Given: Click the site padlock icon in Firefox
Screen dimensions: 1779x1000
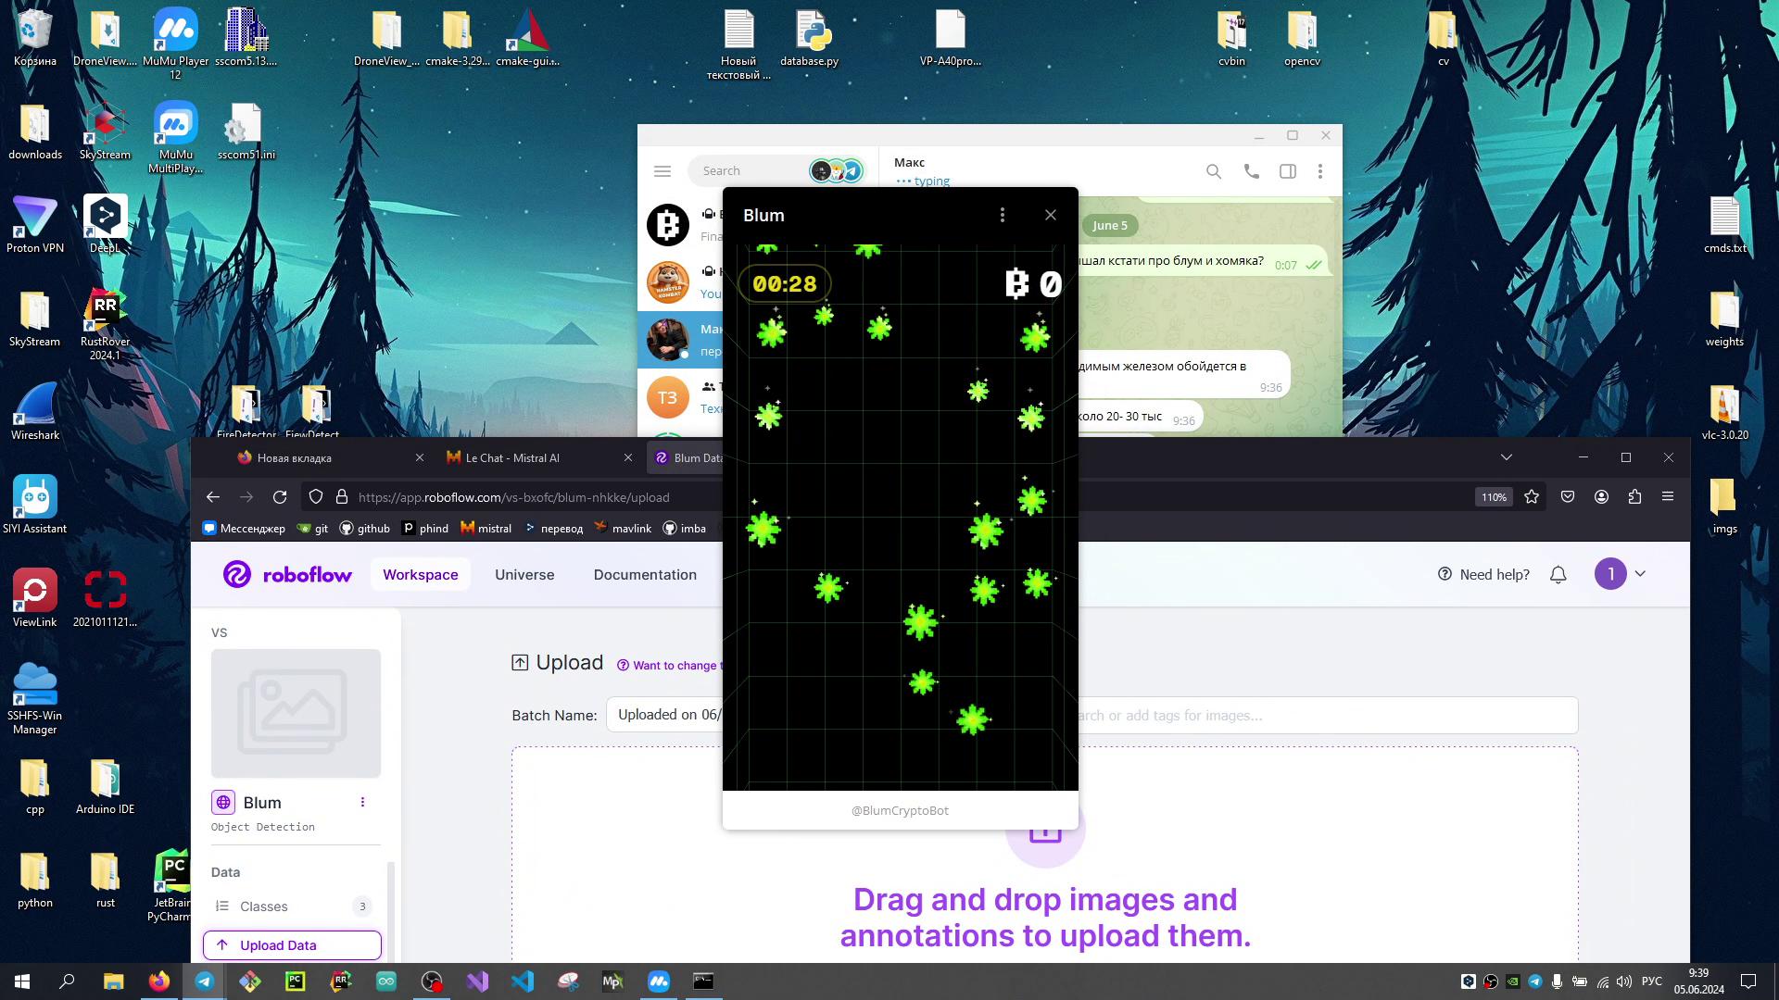Looking at the screenshot, I should click(341, 497).
